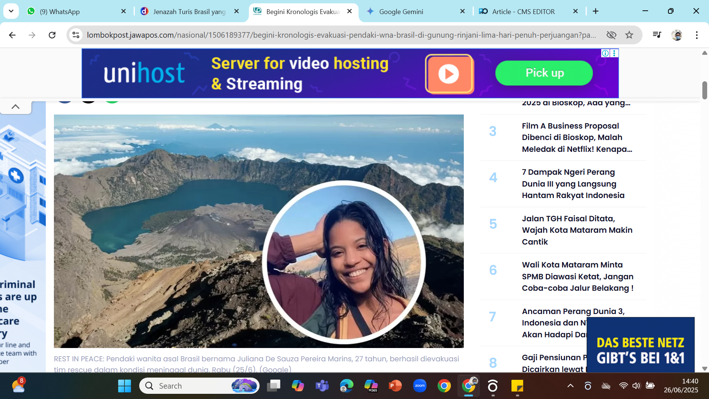This screenshot has width=709, height=399.
Task: Open Gaji Pensiunan article link
Action: [554, 363]
